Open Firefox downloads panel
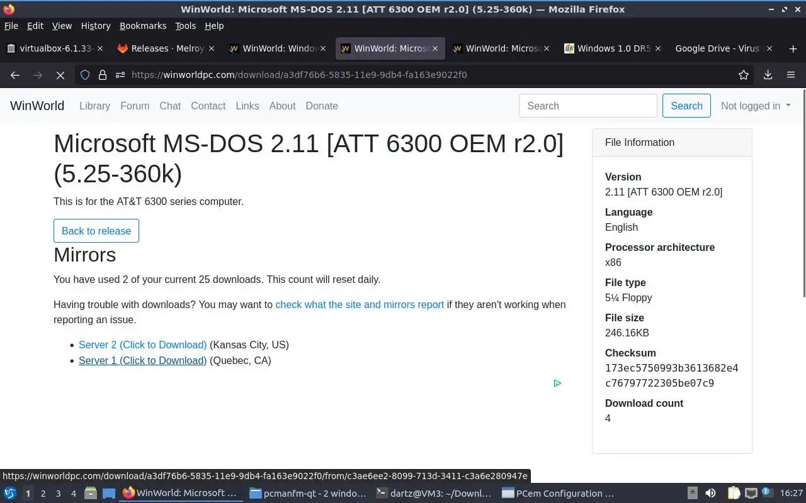The image size is (806, 503). coord(768,75)
